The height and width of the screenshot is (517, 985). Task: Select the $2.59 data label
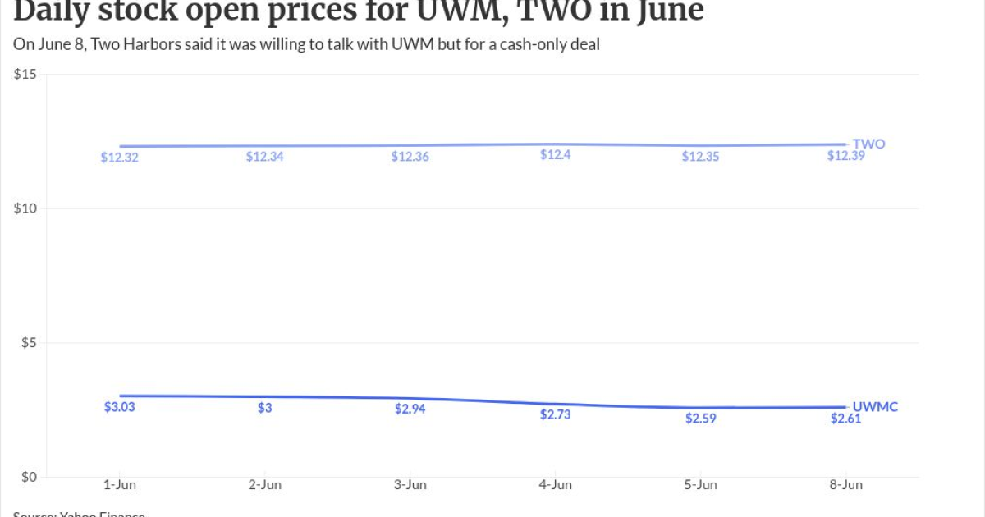[700, 419]
